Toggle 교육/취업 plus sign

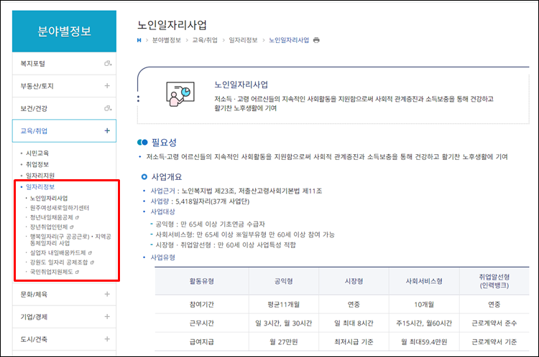pos(107,130)
